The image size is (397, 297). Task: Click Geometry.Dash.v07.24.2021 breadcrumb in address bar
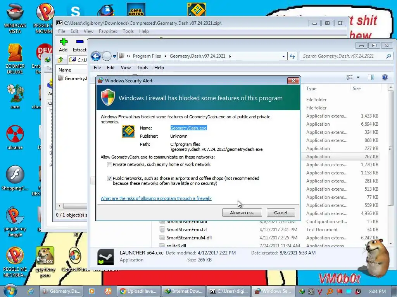tap(197, 56)
